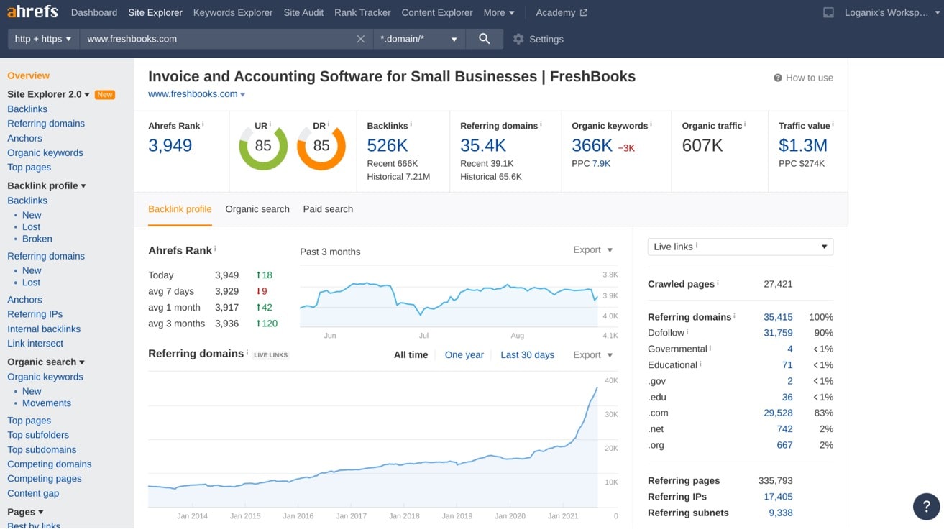Open the Live links dropdown
Image resolution: width=944 pixels, height=532 pixels.
[740, 247]
